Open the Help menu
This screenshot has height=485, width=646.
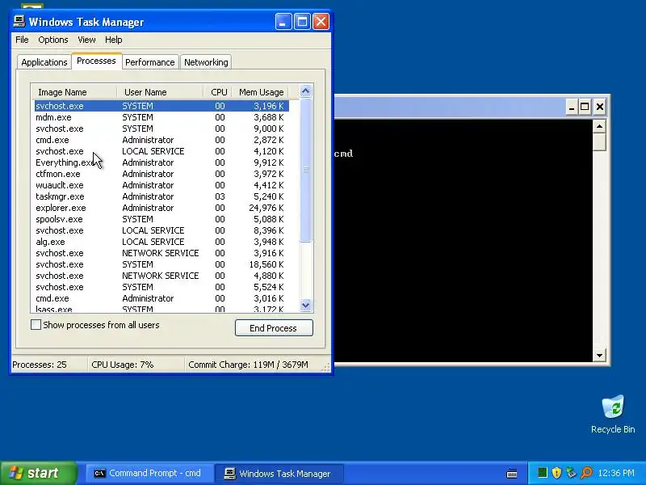pyautogui.click(x=114, y=40)
